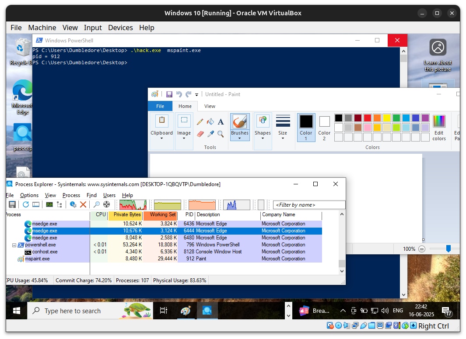Screen dimensions: 466x339
Task: Sort by PID column header
Action: click(186, 215)
